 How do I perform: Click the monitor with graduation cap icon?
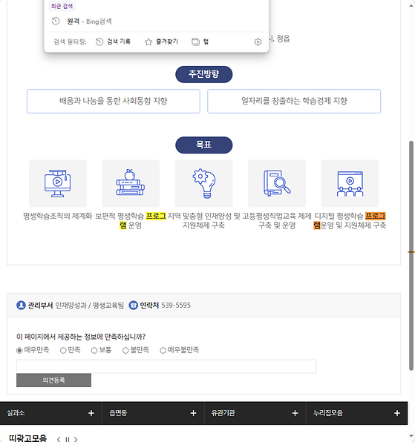(x=58, y=183)
